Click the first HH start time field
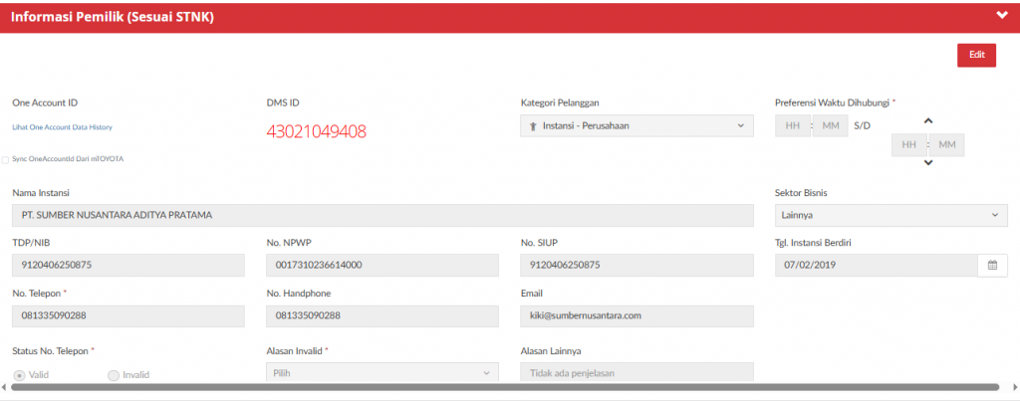Screen dimensions: 1020x401 click(793, 125)
